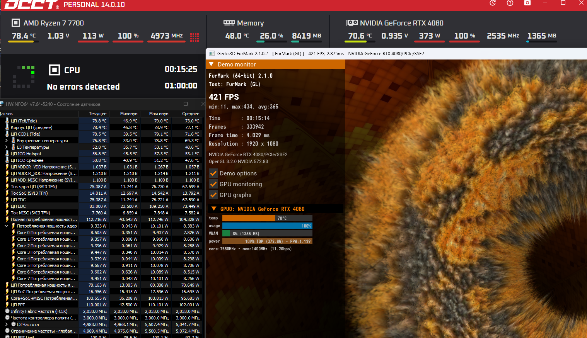Viewport: 587px width, 338px height.
Task: Click clock icon of Infinity Fabric Частота row
Action: (7, 311)
